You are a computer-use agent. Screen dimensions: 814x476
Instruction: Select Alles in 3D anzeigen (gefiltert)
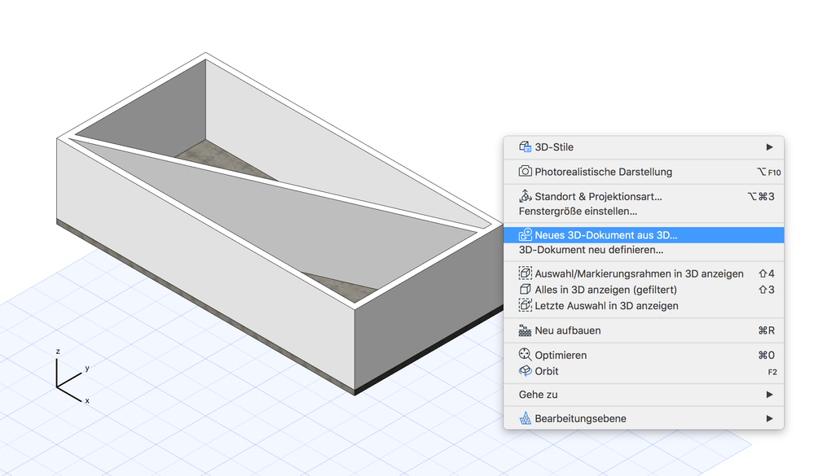(x=644, y=290)
